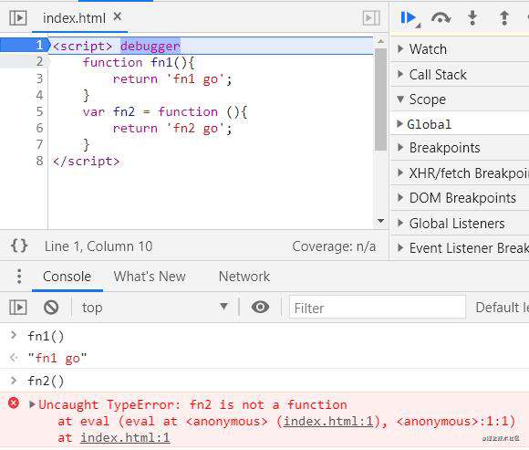Viewport: 529px width, 450px height.
Task: Open the Default levels dropdown
Action: coord(502,308)
